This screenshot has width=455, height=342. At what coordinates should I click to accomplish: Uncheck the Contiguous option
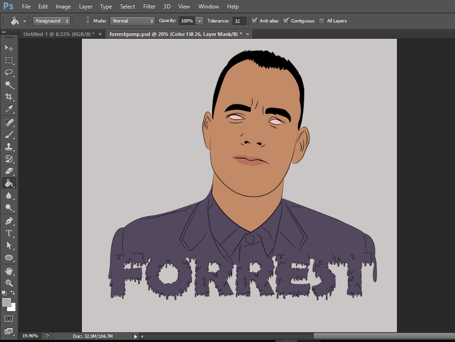[286, 21]
